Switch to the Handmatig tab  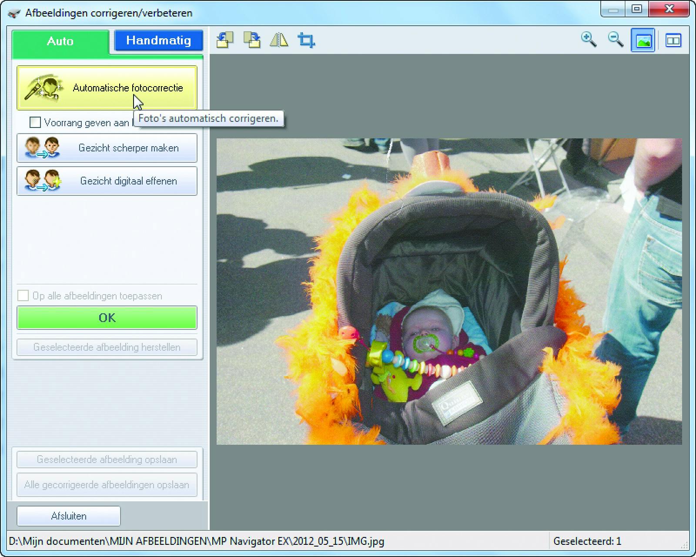click(x=158, y=40)
